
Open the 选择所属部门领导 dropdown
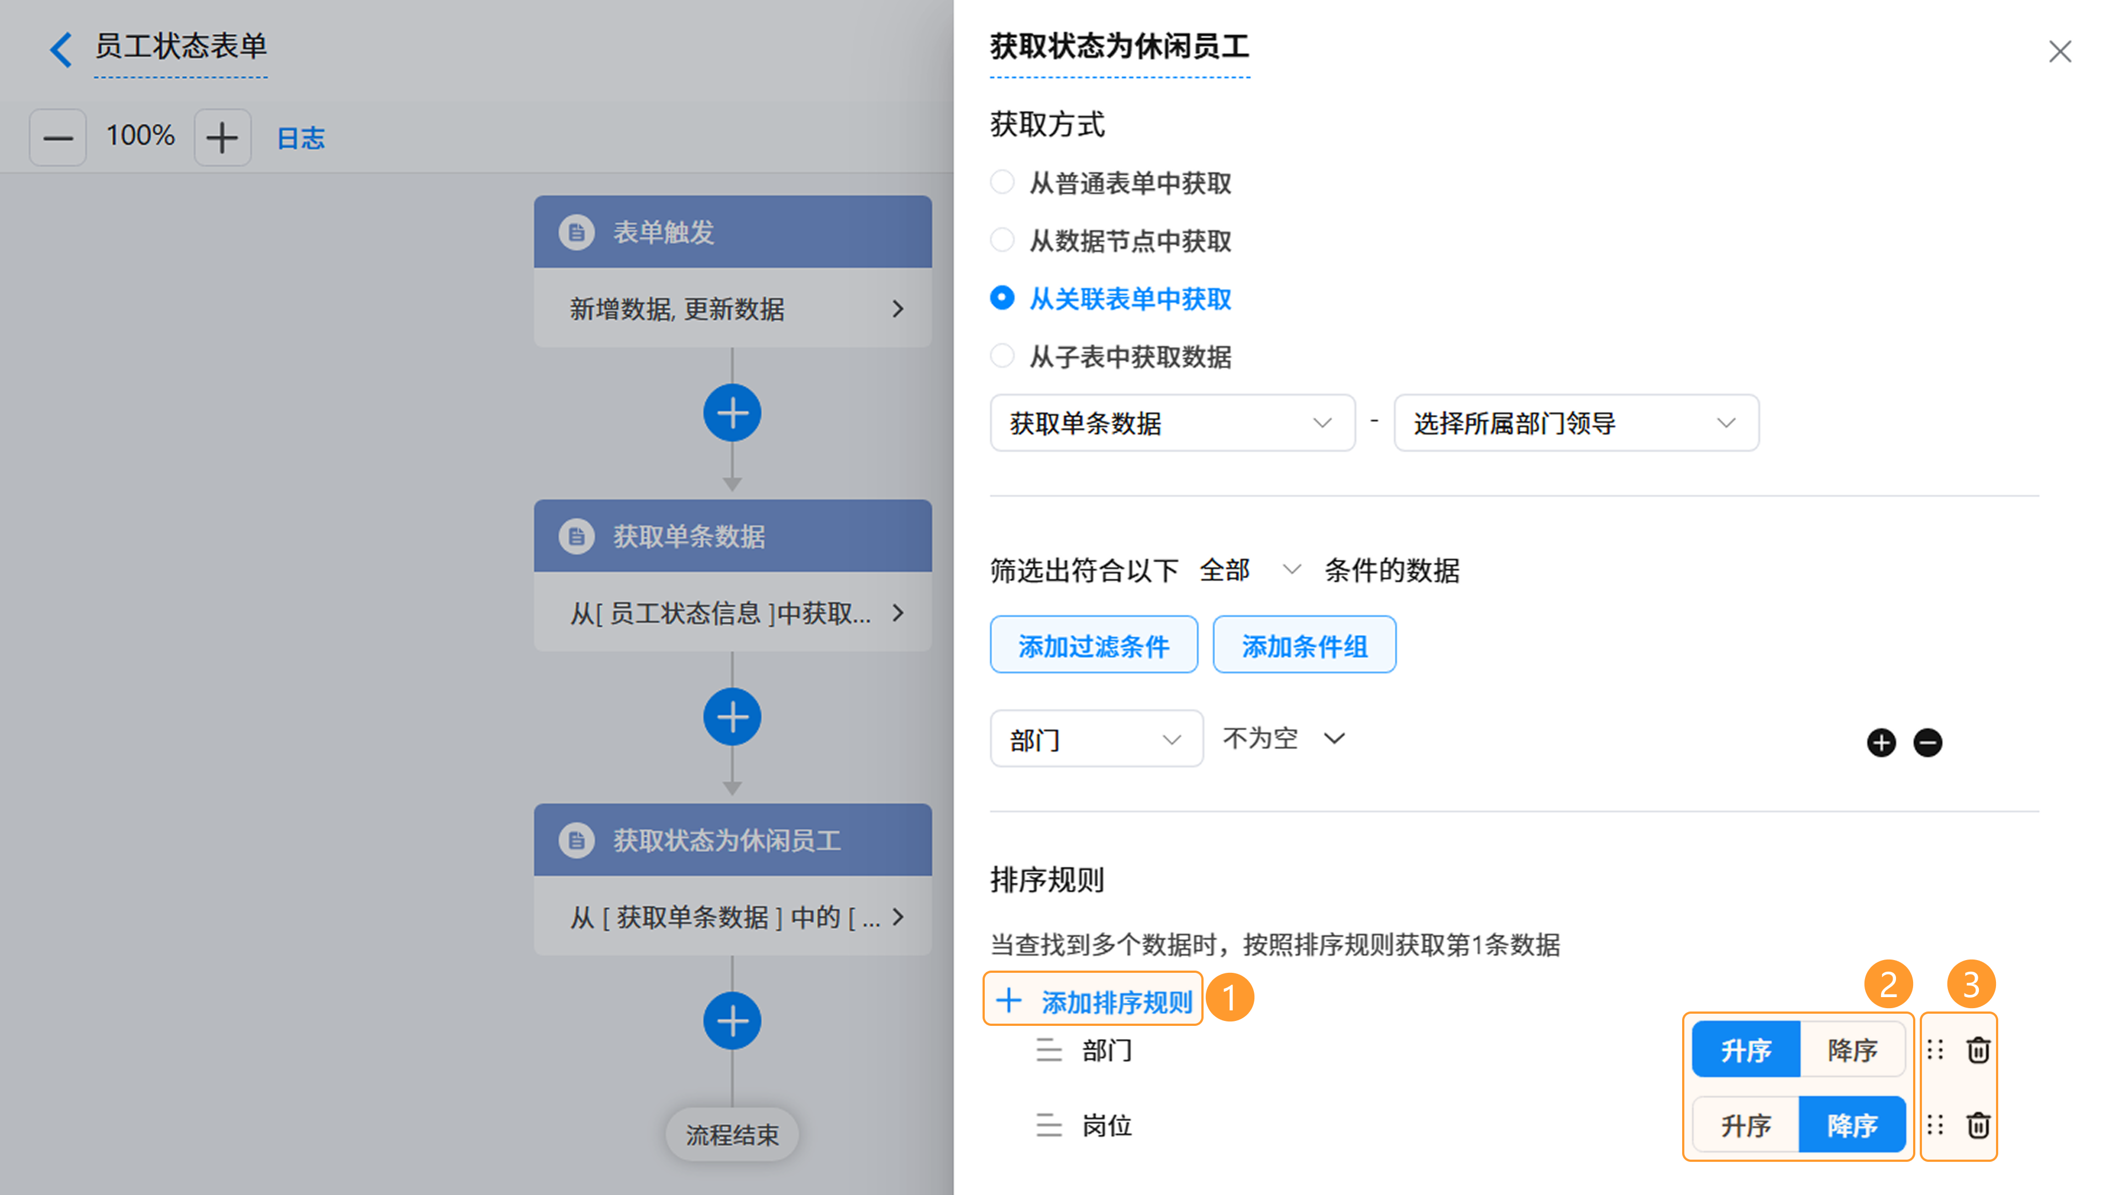(x=1576, y=423)
